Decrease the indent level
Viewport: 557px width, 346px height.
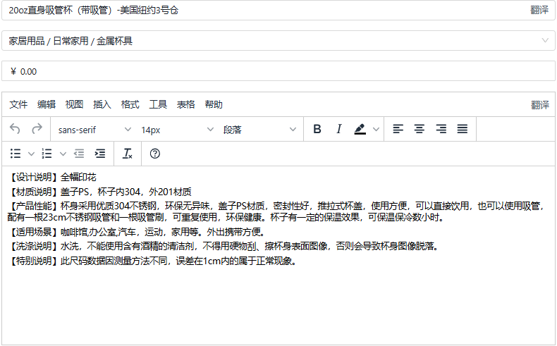point(78,153)
